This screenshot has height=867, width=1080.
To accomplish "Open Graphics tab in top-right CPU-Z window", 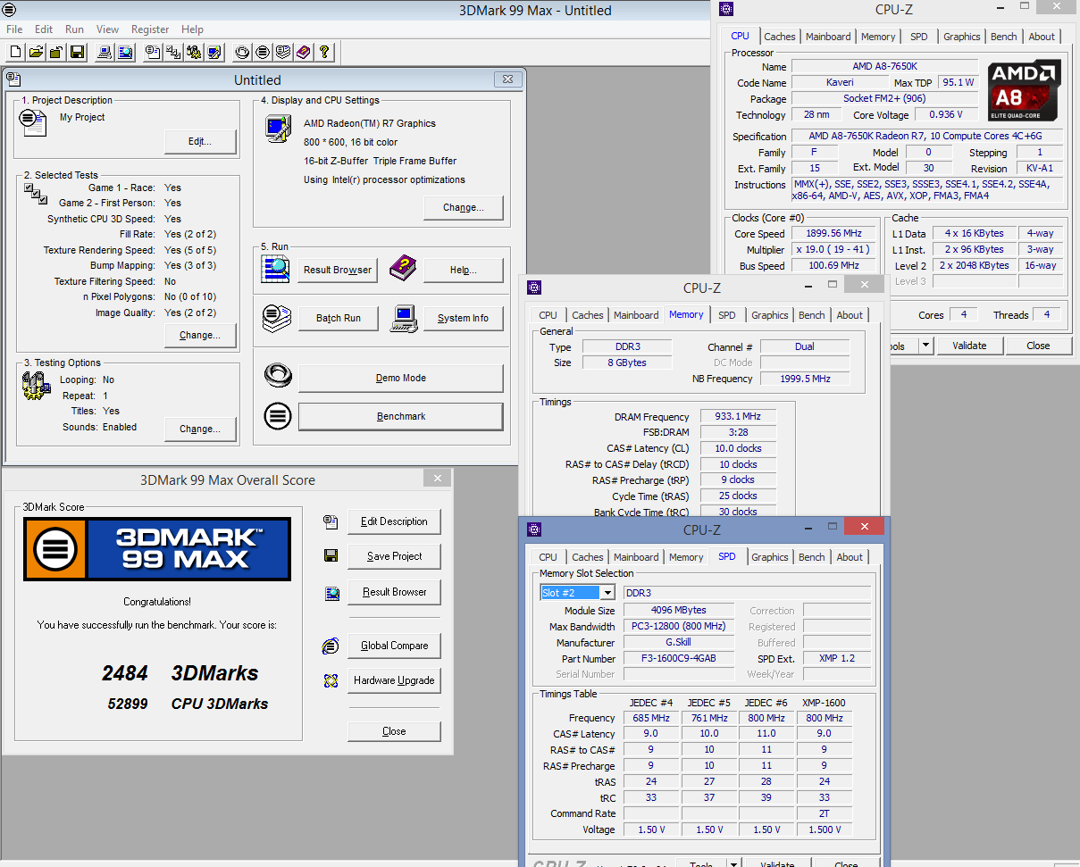I will click(961, 37).
